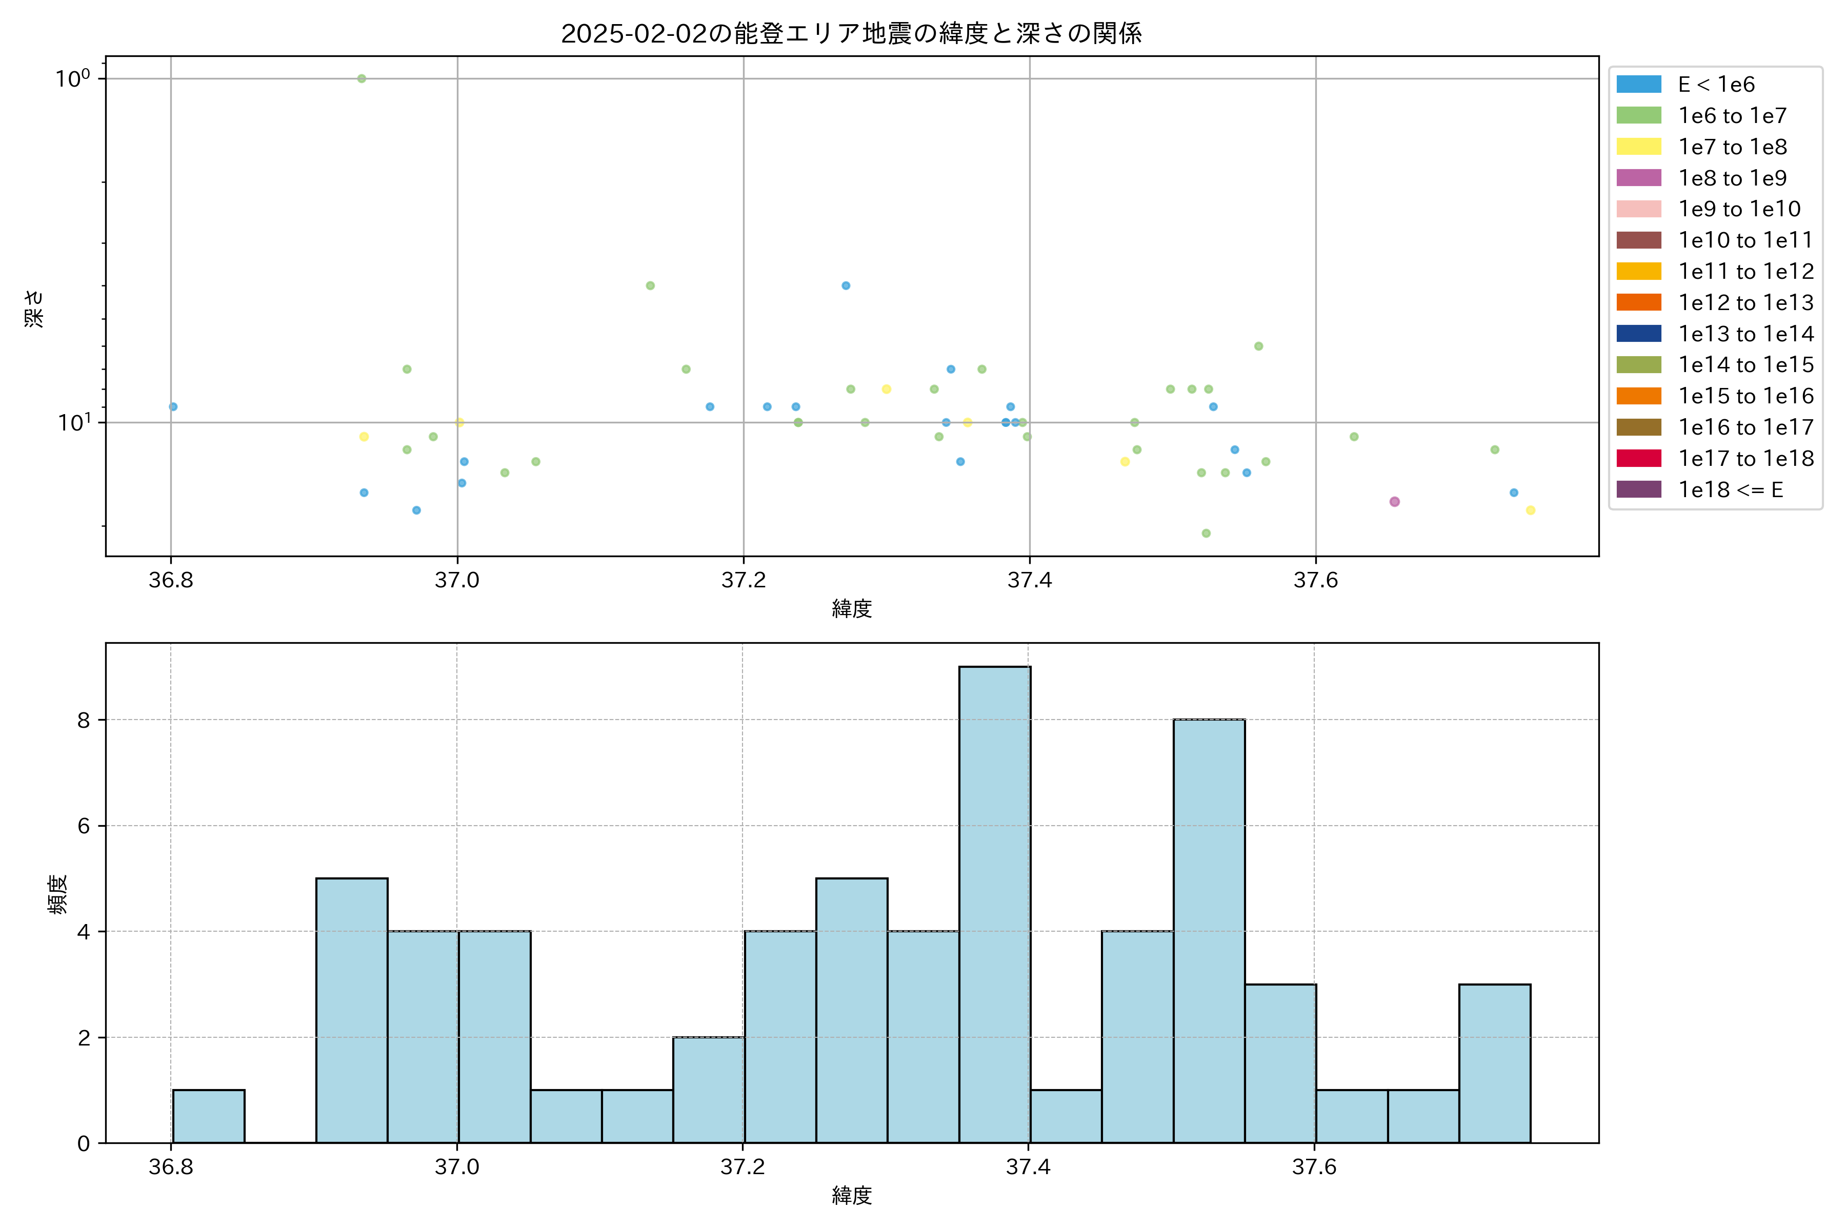The image size is (1846, 1230).
Task: Click the chart title text at top
Action: tap(852, 34)
